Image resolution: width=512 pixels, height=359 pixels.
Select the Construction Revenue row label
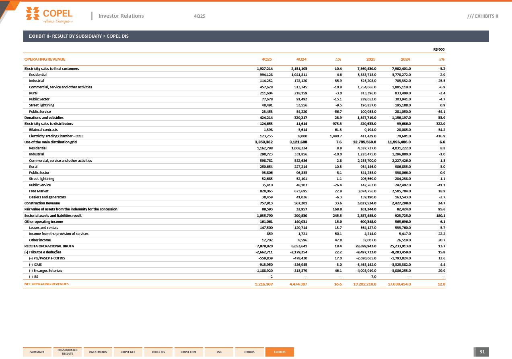(42, 203)
